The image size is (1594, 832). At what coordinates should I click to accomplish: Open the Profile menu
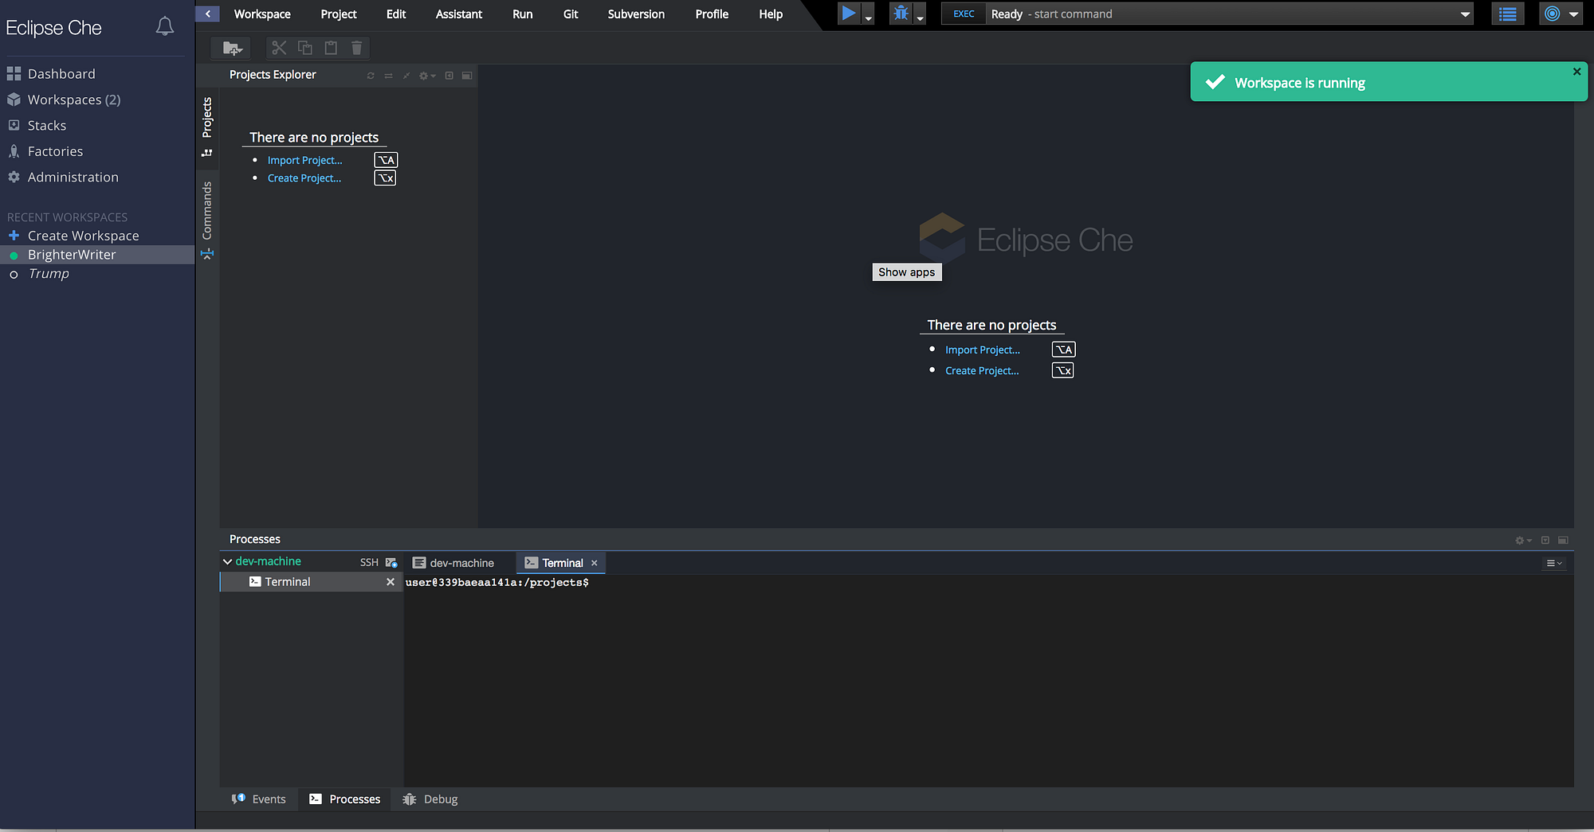(x=712, y=14)
